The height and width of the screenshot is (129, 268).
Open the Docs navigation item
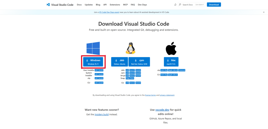pos(79,5)
